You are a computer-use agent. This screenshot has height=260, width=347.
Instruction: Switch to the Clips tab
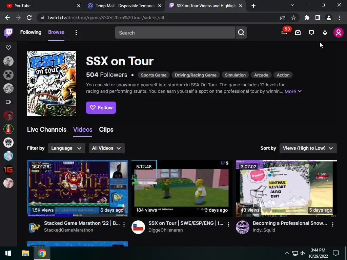tap(106, 130)
